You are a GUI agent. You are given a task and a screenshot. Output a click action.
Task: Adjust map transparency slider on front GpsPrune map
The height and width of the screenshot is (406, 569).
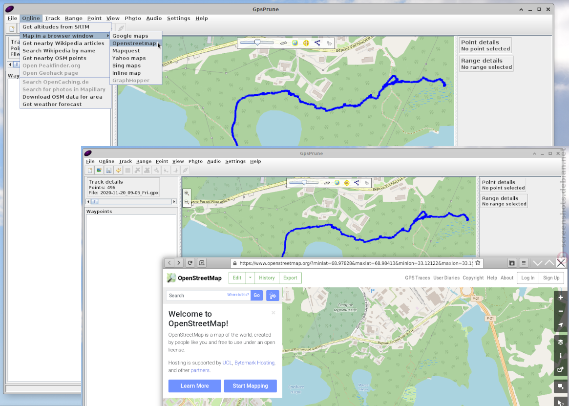pyautogui.click(x=304, y=183)
